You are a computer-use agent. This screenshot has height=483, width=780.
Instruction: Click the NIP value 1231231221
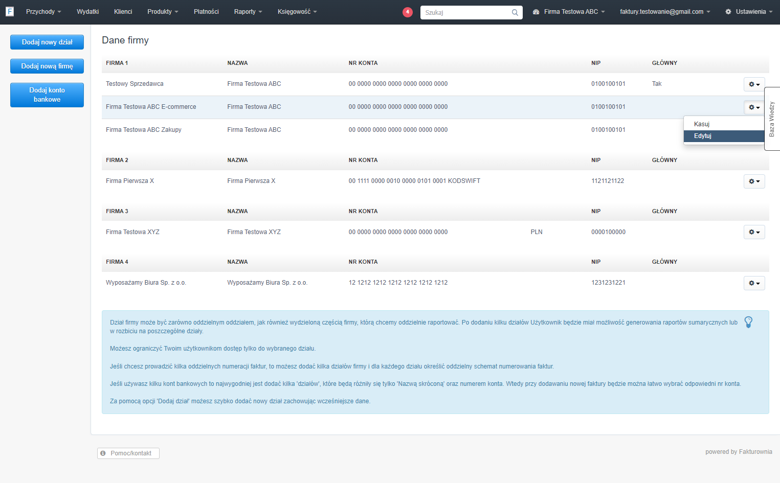[608, 283]
